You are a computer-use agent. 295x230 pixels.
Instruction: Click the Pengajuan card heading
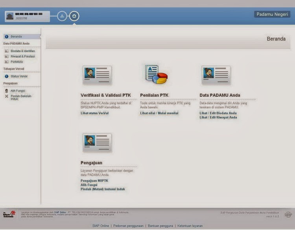coord(91,163)
